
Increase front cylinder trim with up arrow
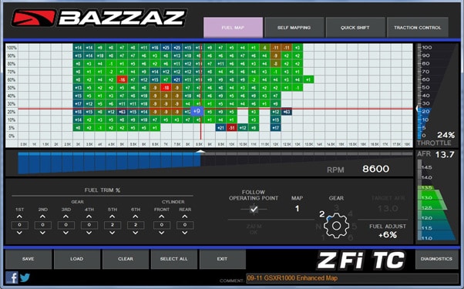coord(162,217)
